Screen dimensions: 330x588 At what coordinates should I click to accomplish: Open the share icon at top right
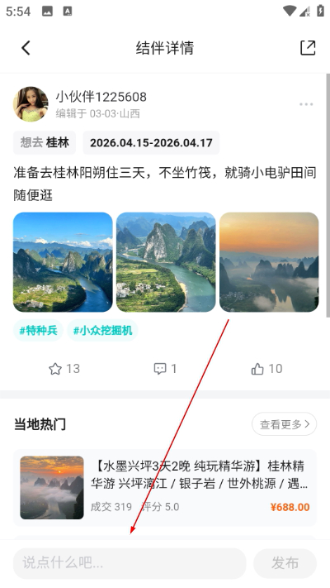pyautogui.click(x=308, y=48)
